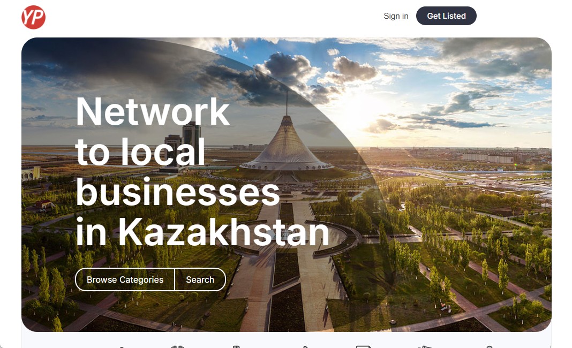Click the word businesses in headline
572x348 pixels.
click(178, 192)
